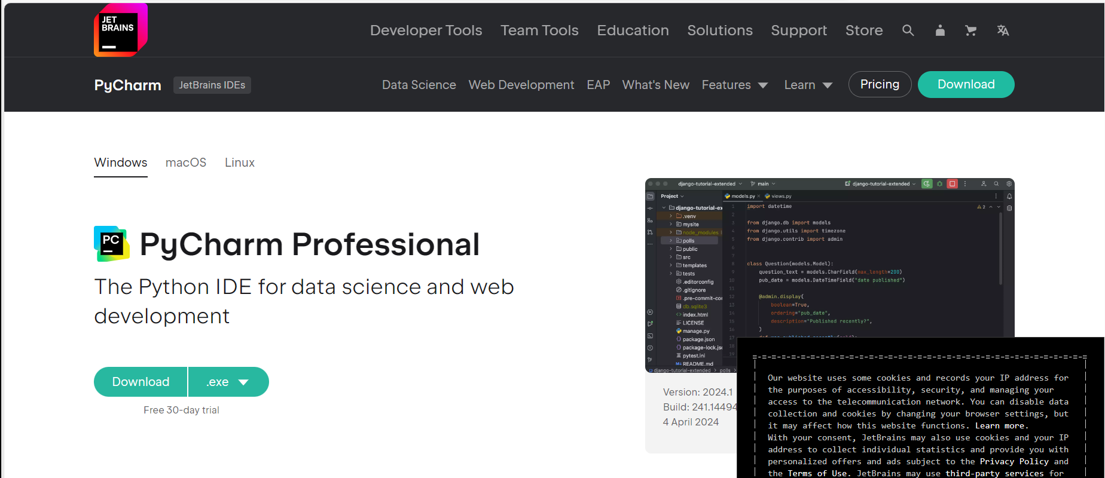Click the JetBrains IDEs badge
Image resolution: width=1105 pixels, height=478 pixels.
click(212, 85)
